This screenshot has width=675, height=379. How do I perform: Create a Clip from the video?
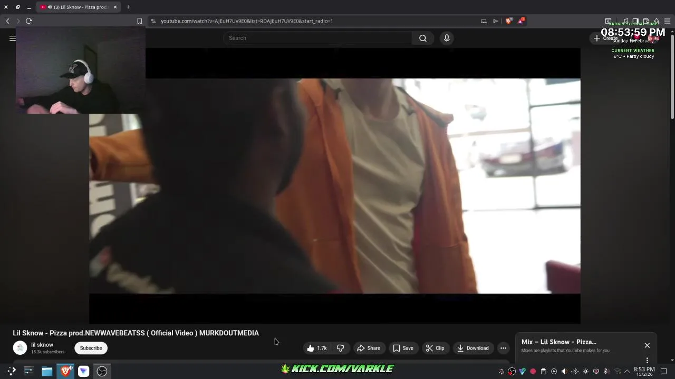click(x=435, y=348)
